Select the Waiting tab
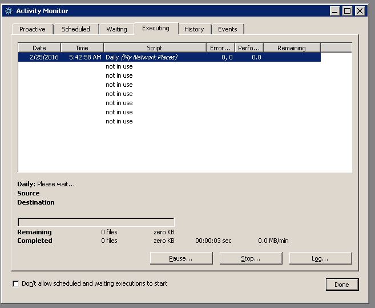Viewport: 375px width, 308px height. [116, 29]
